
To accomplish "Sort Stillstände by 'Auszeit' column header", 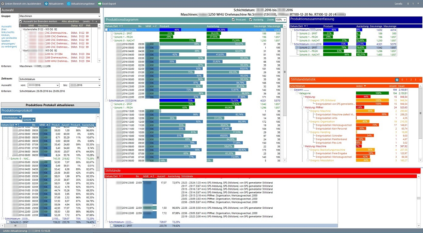I will click(x=161, y=176).
